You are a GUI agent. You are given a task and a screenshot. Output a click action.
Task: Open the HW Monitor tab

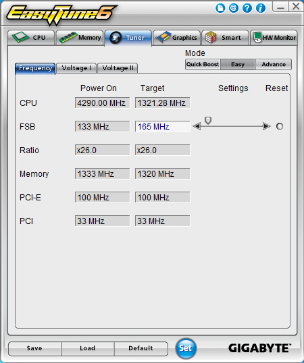pos(274,38)
